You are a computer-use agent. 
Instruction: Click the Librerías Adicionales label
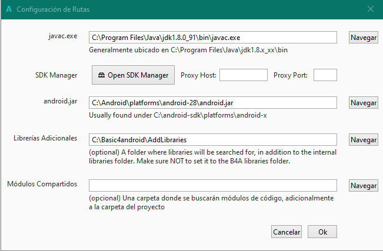point(45,139)
